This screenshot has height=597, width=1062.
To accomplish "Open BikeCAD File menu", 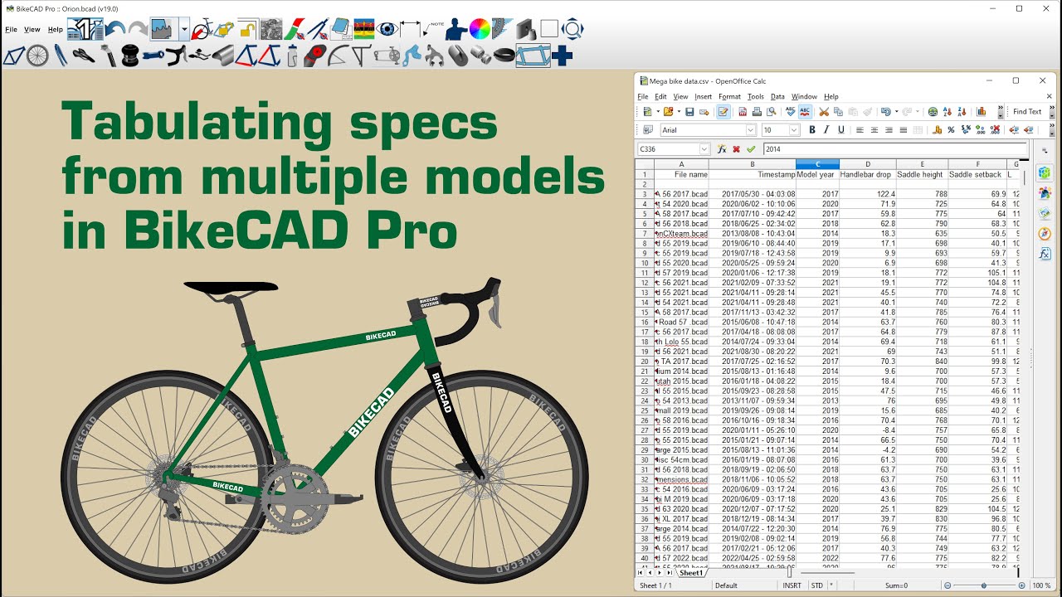I will tap(12, 29).
